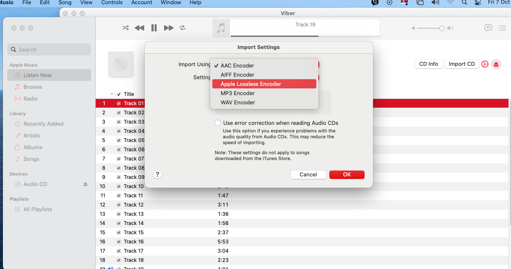Toggle shuffle playback
The image size is (511, 269).
(x=125, y=28)
